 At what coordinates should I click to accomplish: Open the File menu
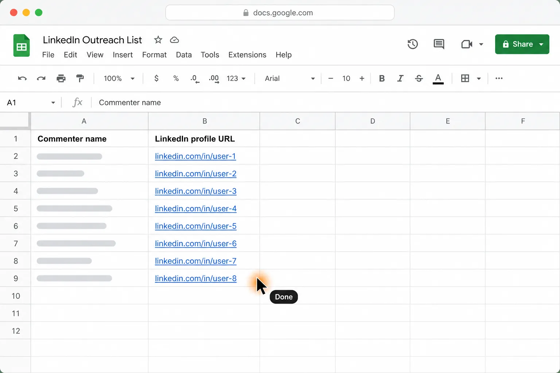click(x=48, y=55)
